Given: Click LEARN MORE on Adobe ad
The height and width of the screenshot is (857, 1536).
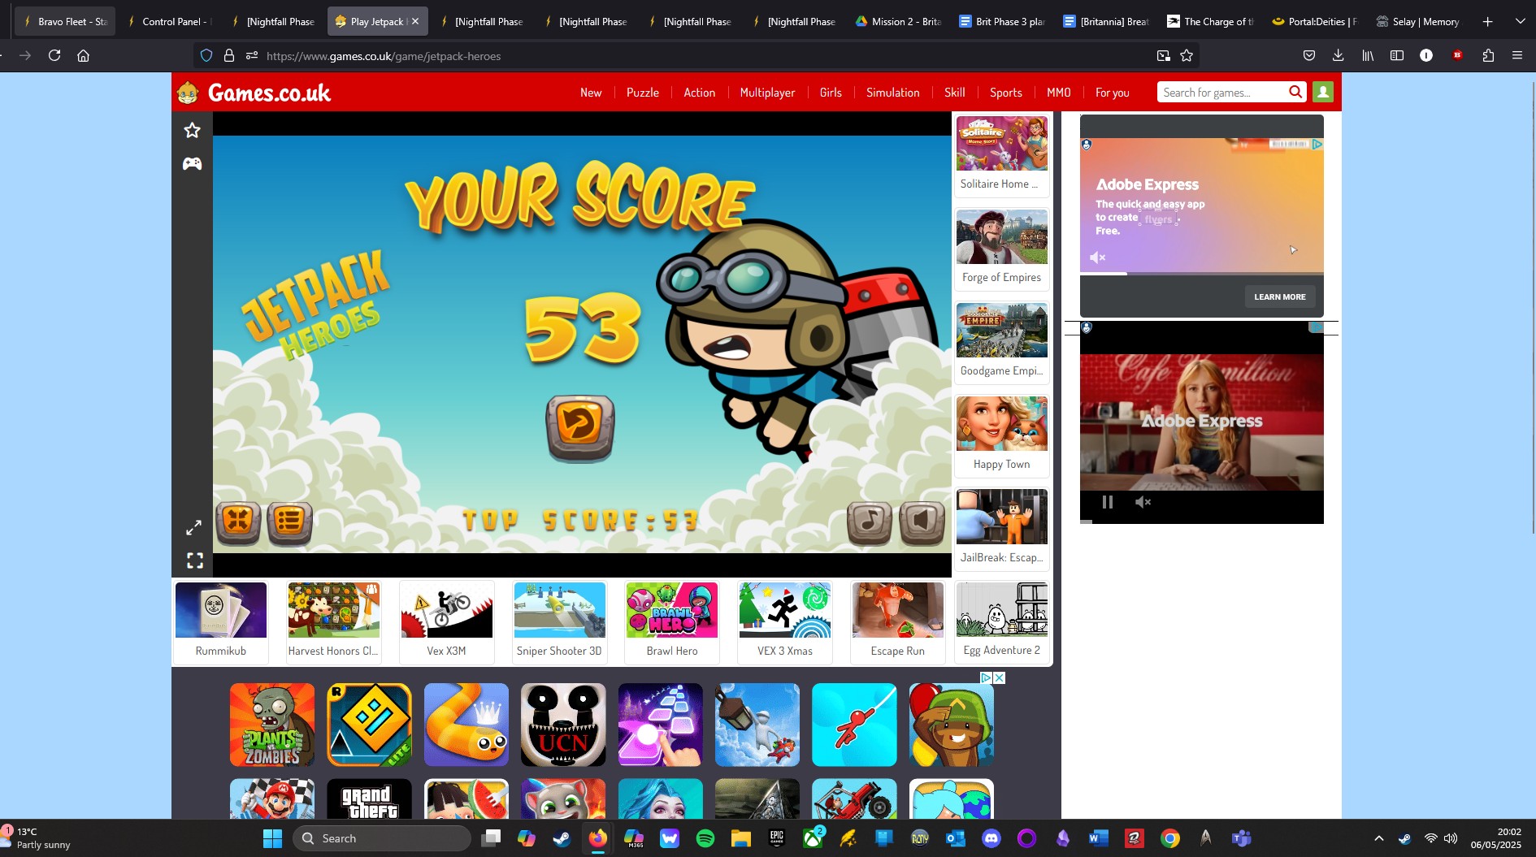Looking at the screenshot, I should click(1279, 296).
